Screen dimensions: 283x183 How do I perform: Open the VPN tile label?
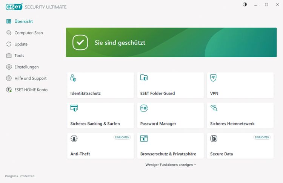click(x=214, y=93)
